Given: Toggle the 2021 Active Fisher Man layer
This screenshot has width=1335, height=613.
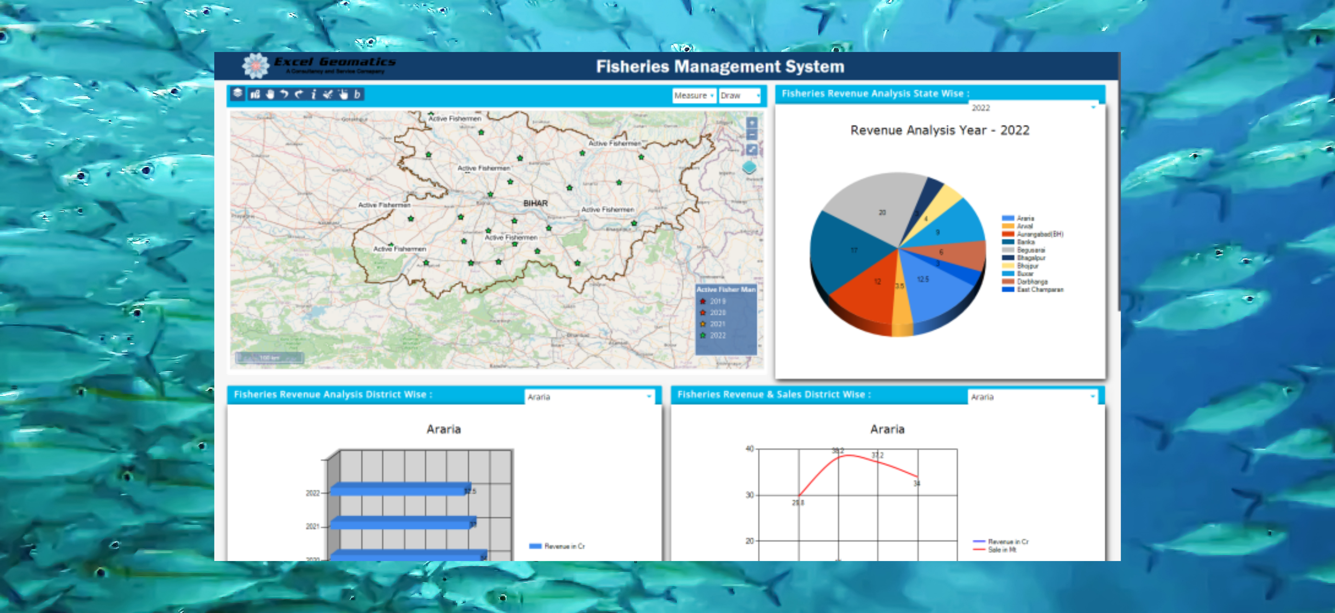Looking at the screenshot, I should [x=715, y=324].
